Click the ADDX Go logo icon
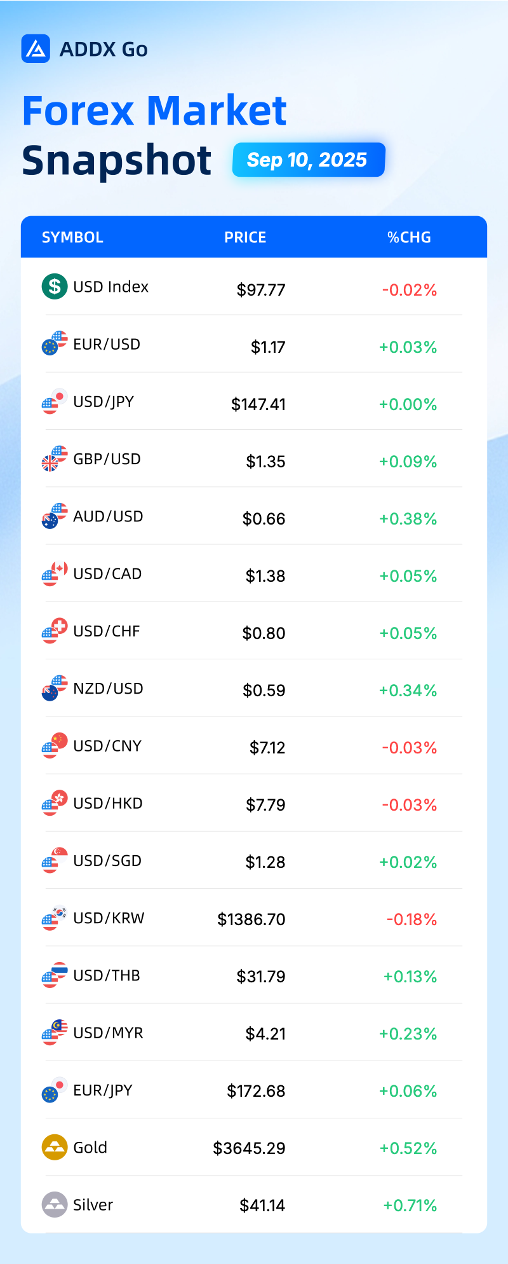508x1264 pixels. click(36, 49)
